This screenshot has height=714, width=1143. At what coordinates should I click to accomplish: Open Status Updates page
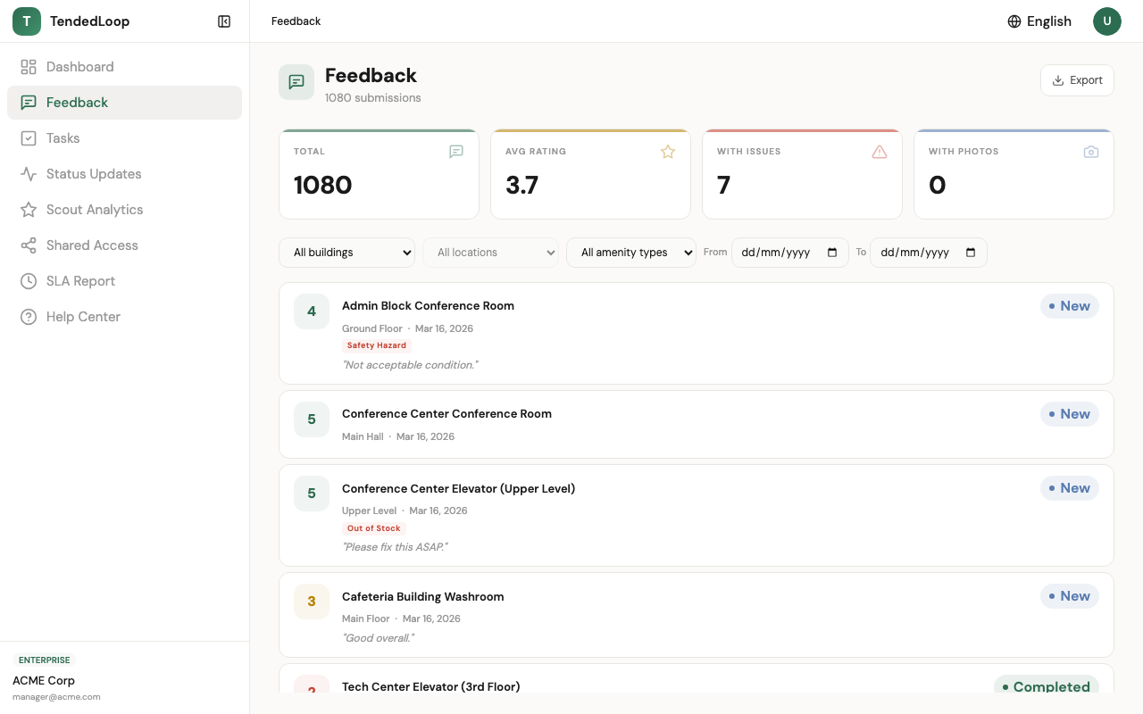(x=94, y=174)
